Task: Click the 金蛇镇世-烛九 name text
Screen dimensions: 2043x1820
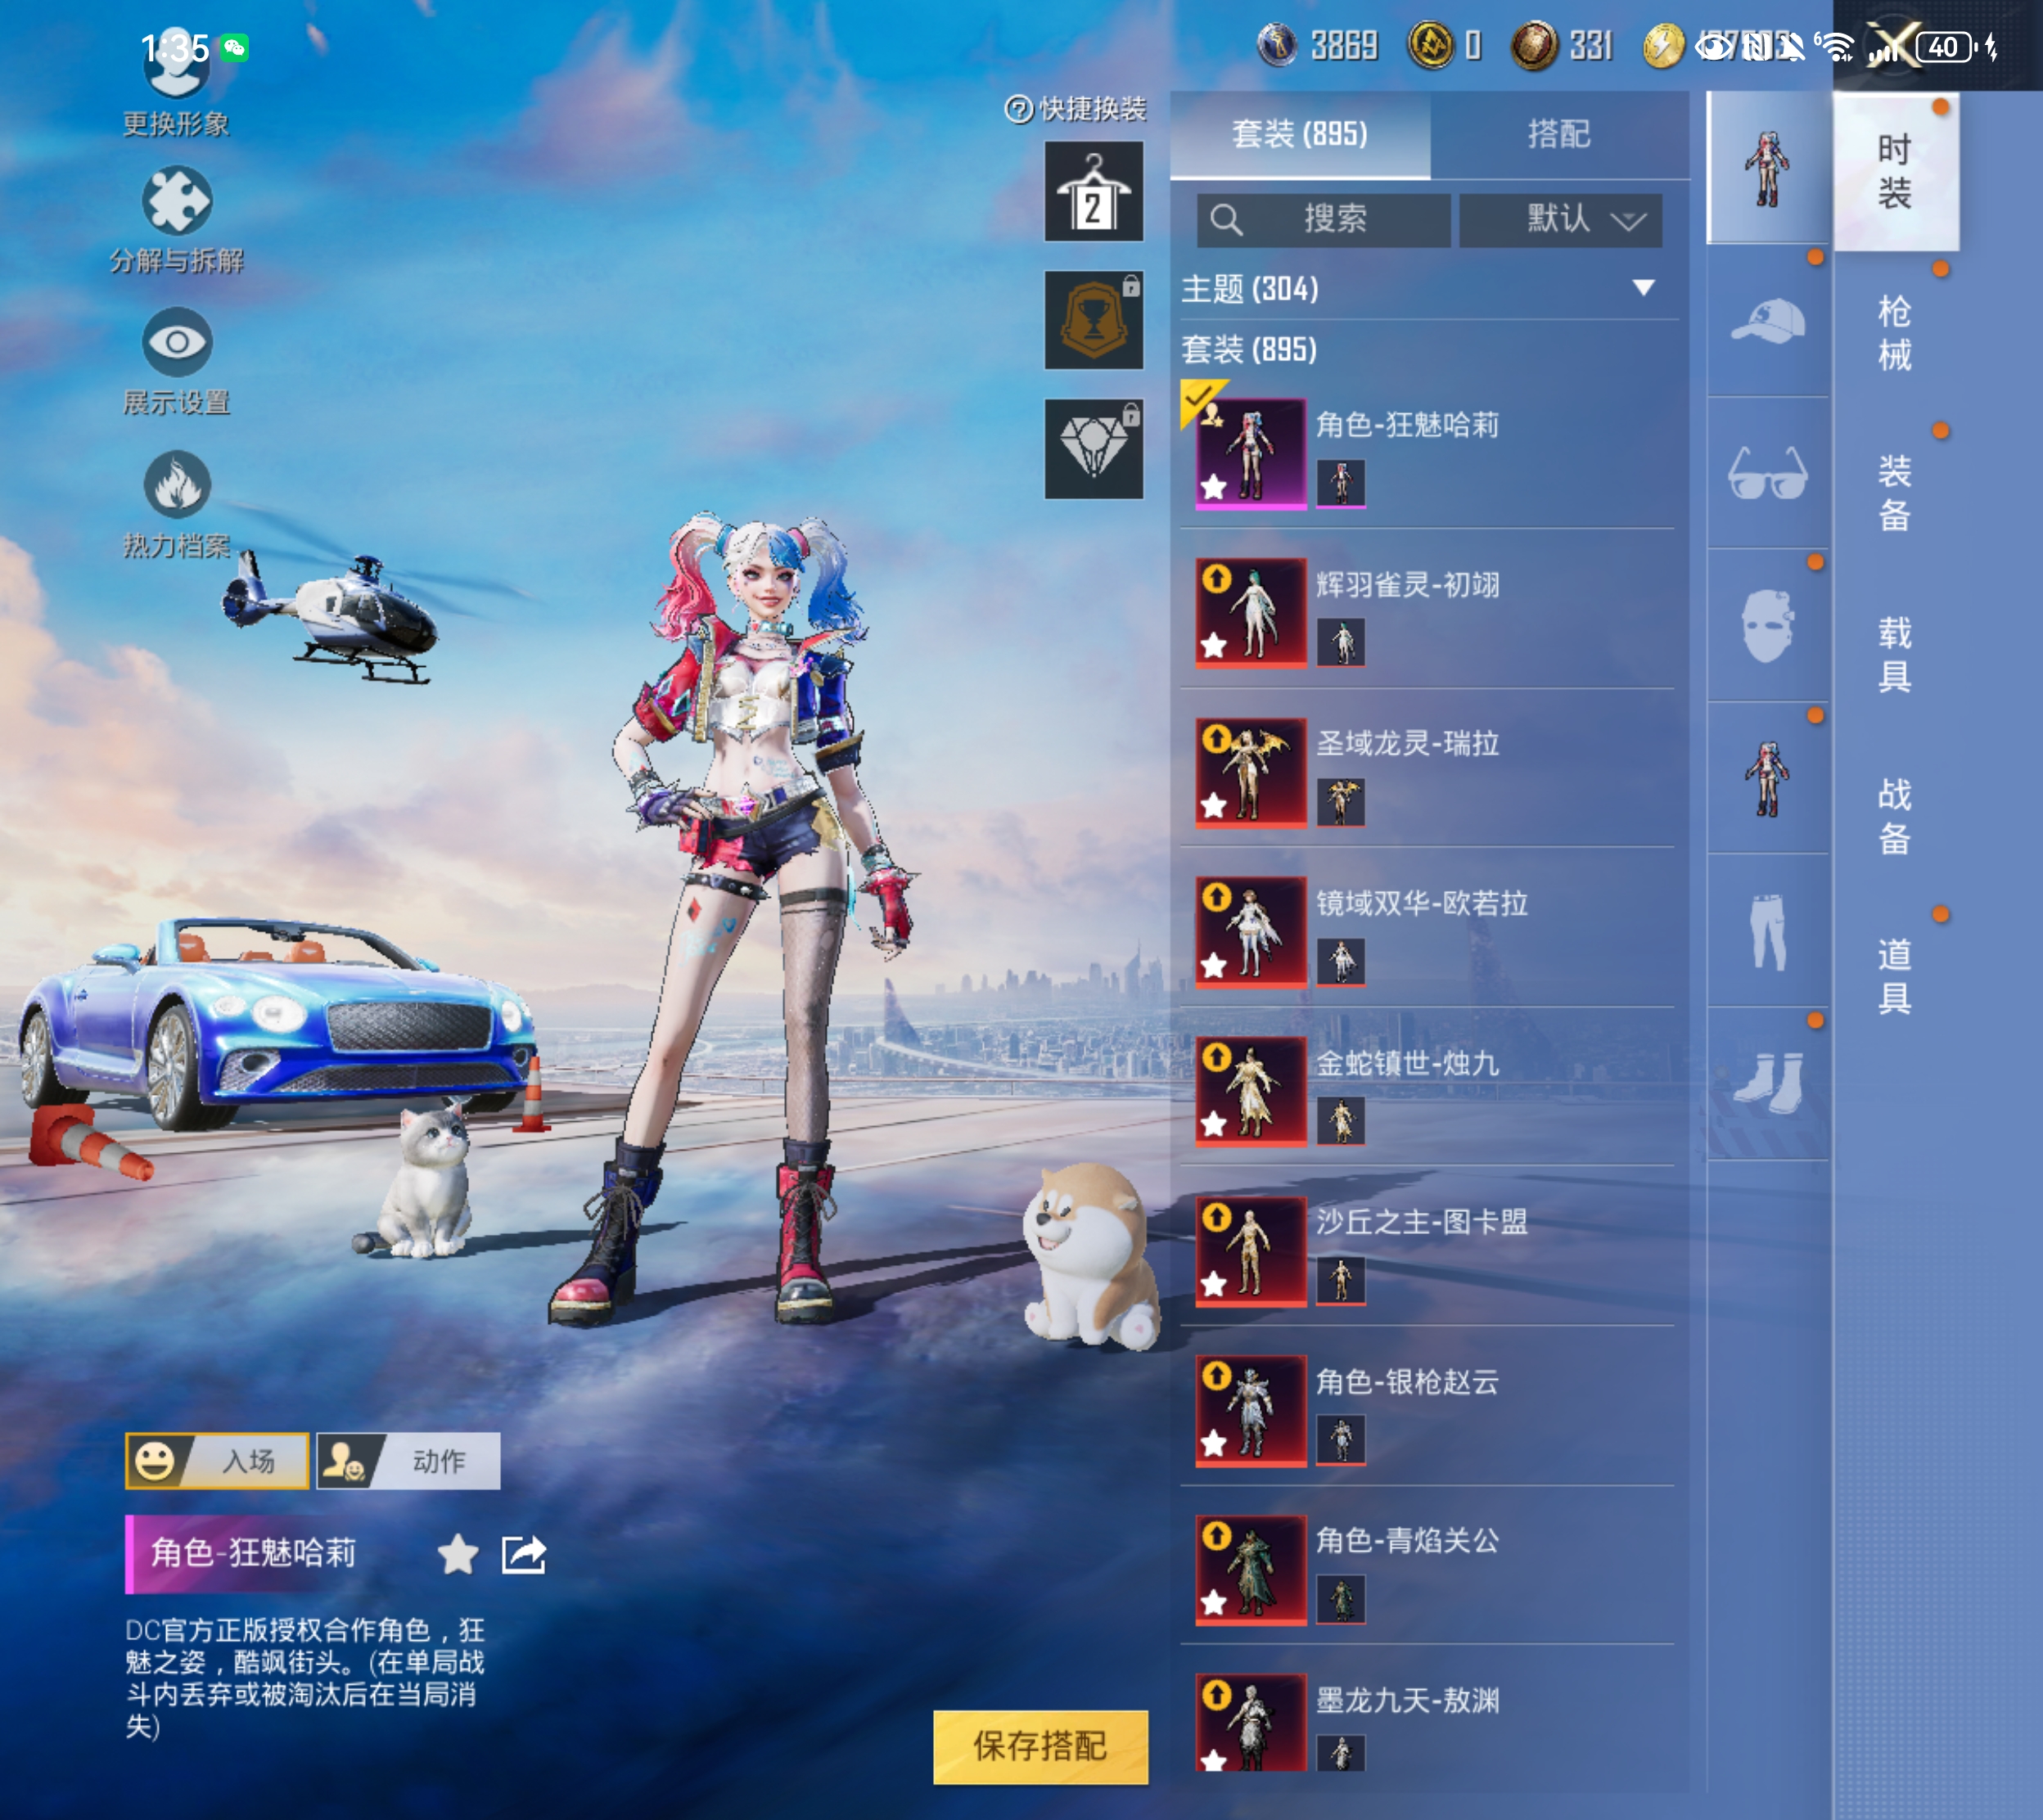Action: [x=1407, y=1063]
